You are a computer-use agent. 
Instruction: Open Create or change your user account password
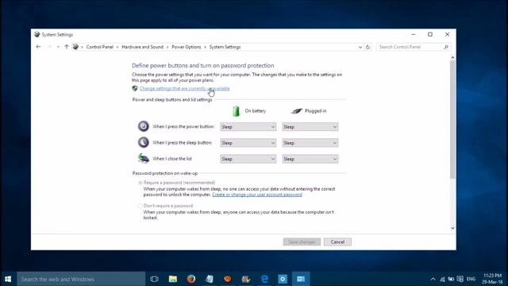257,195
